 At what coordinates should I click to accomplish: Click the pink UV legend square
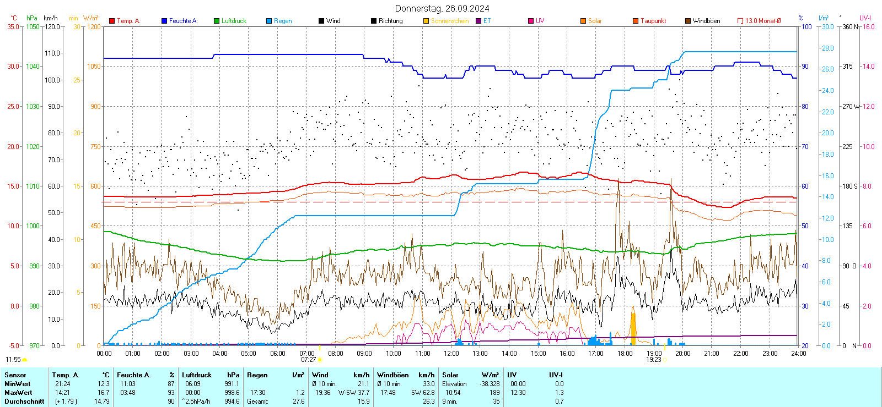531,21
